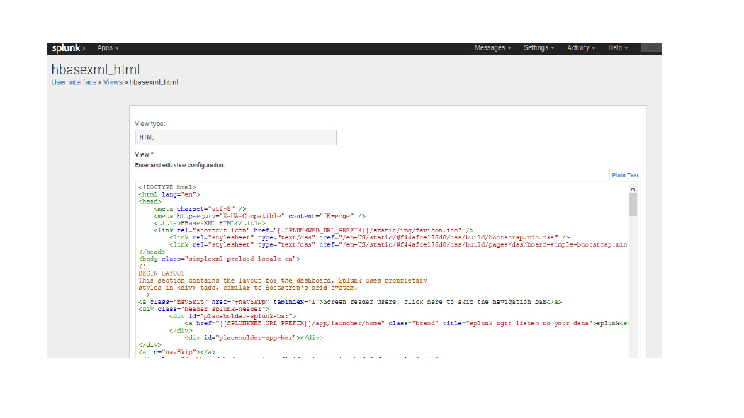Open the Activity menu
The width and height of the screenshot is (744, 418).
581,48
